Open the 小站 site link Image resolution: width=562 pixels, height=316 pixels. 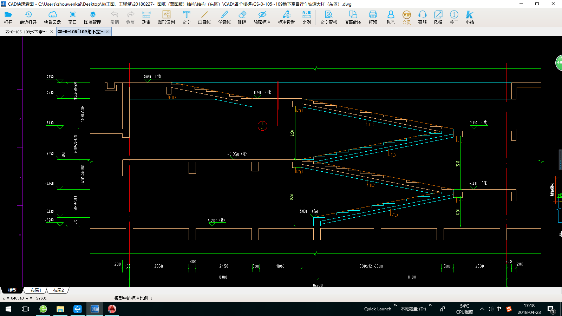(470, 18)
